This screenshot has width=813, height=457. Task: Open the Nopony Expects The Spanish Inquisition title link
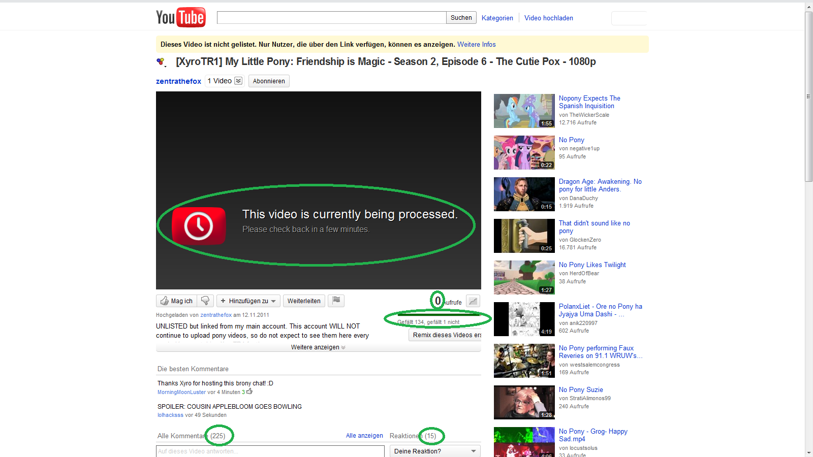(x=589, y=102)
